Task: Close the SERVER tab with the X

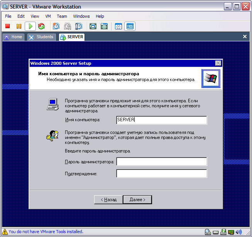Action: pos(245,37)
